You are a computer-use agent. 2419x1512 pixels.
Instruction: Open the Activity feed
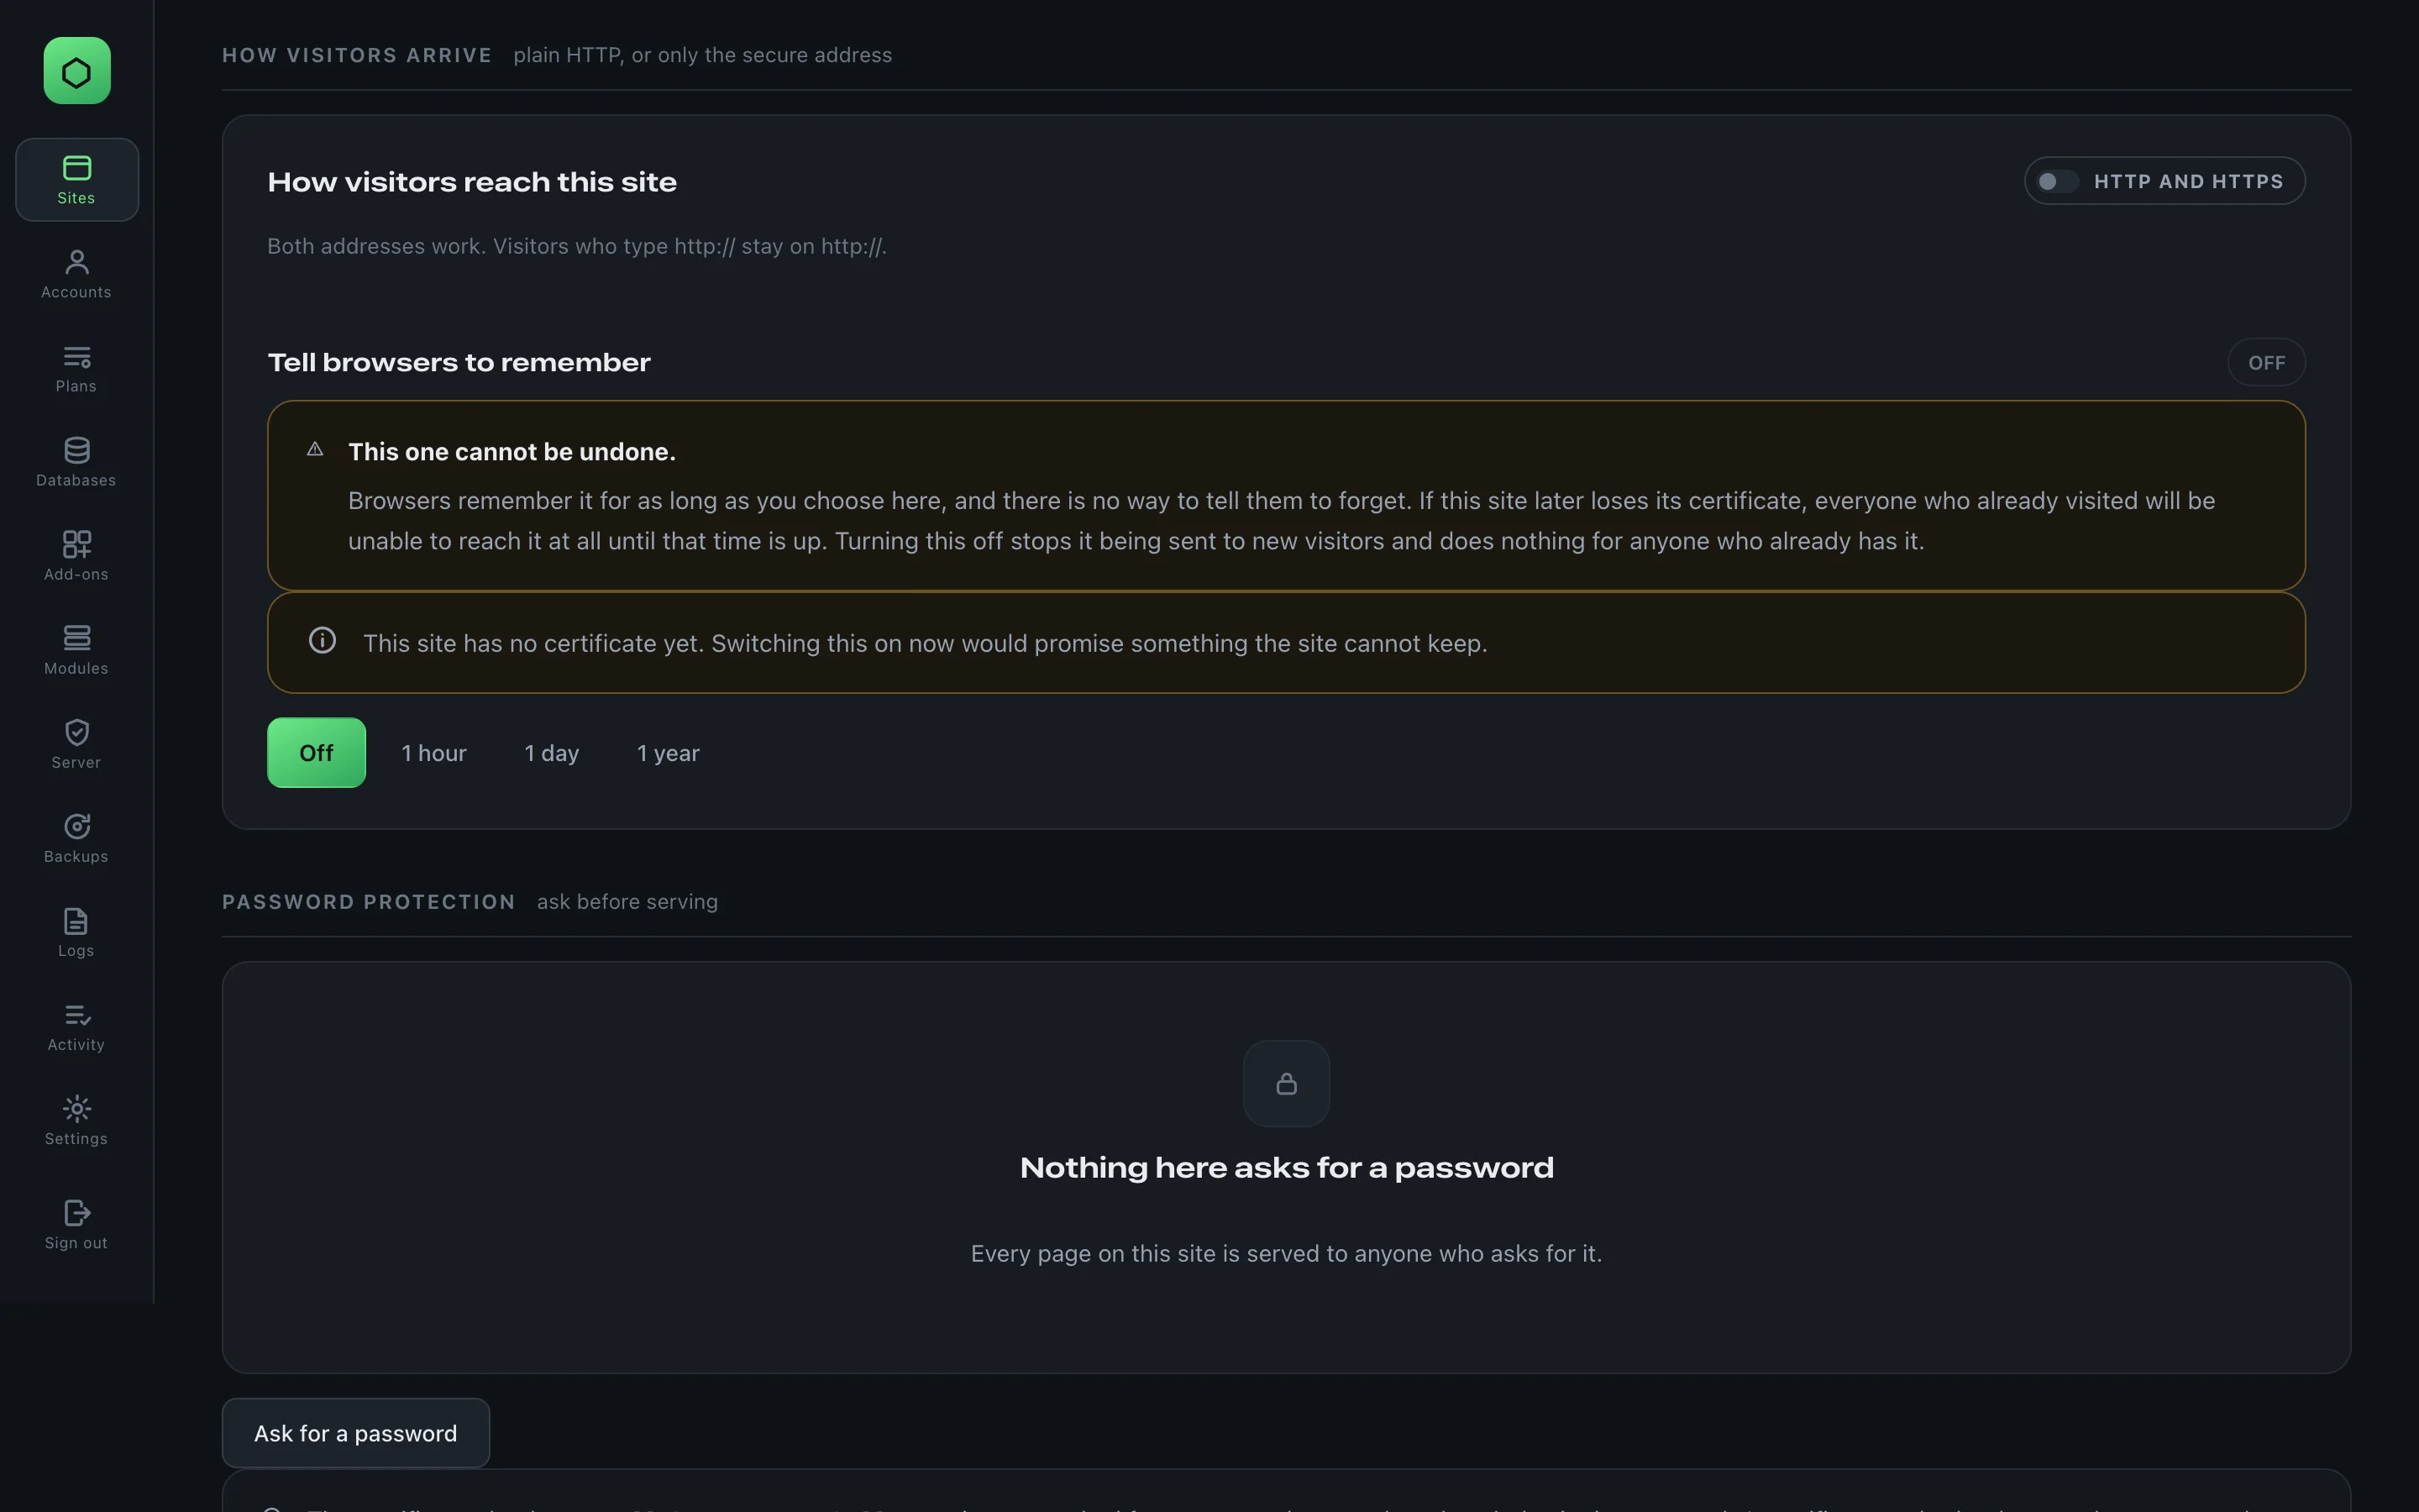[77, 1026]
